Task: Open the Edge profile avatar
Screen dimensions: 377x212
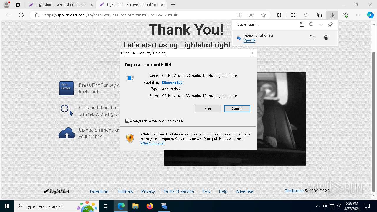Action: pyautogui.click(x=6, y=5)
